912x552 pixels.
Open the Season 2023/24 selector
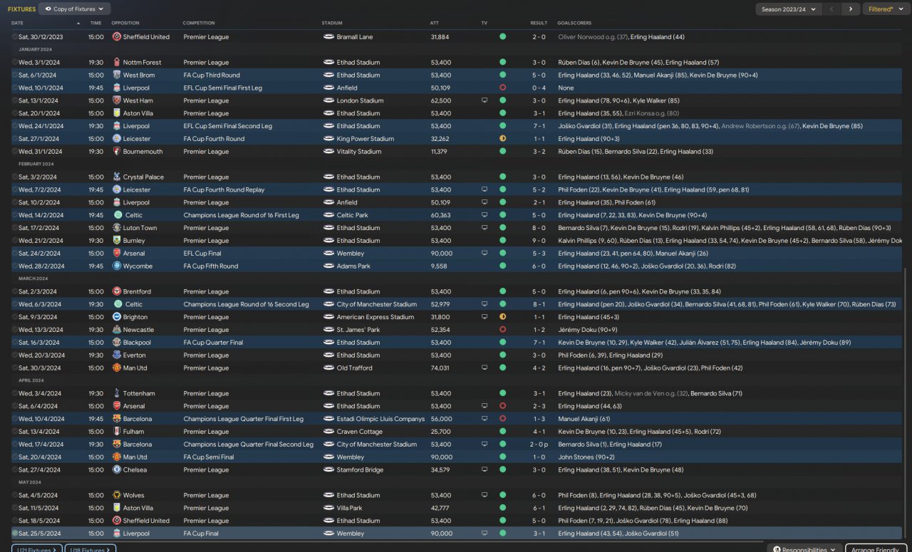click(789, 9)
